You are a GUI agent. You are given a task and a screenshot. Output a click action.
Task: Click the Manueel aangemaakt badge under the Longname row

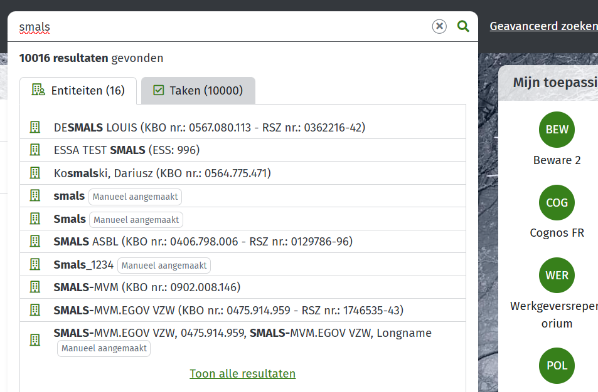pyautogui.click(x=104, y=348)
